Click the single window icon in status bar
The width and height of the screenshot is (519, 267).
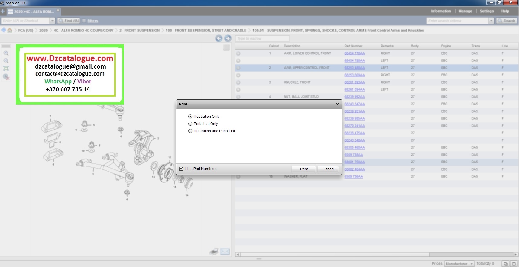514,264
